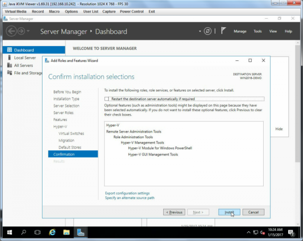This screenshot has width=303, height=241.
Task: Open the navigation history dropdown arrow
Action: point(28,31)
